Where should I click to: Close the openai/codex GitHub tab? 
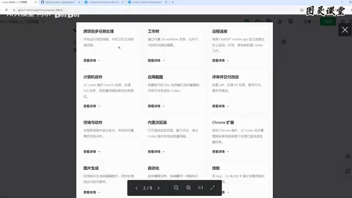[79, 2]
